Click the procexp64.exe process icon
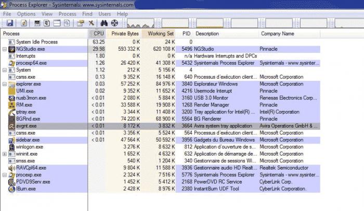The image size is (364, 211). [11, 63]
